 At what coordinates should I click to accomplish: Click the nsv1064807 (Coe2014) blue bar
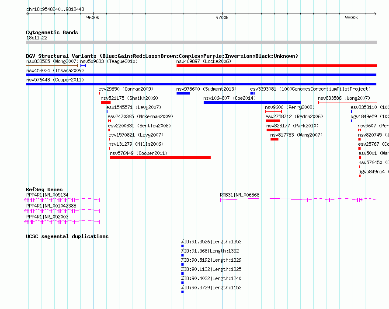pyautogui.click(x=252, y=102)
